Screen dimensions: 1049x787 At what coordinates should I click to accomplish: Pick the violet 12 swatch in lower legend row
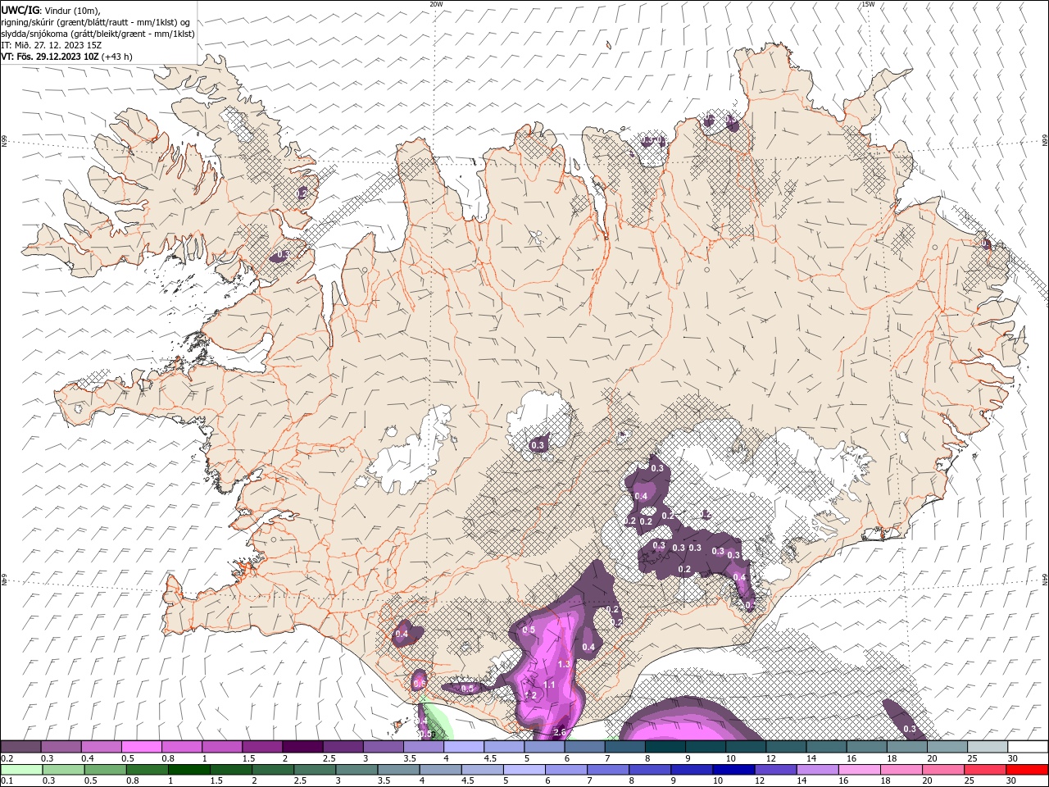pos(775,770)
